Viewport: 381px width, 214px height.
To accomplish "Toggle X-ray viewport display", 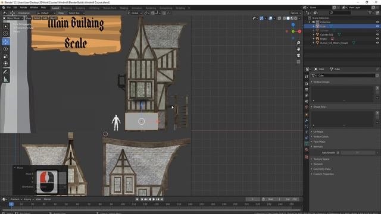I will point(279,18).
